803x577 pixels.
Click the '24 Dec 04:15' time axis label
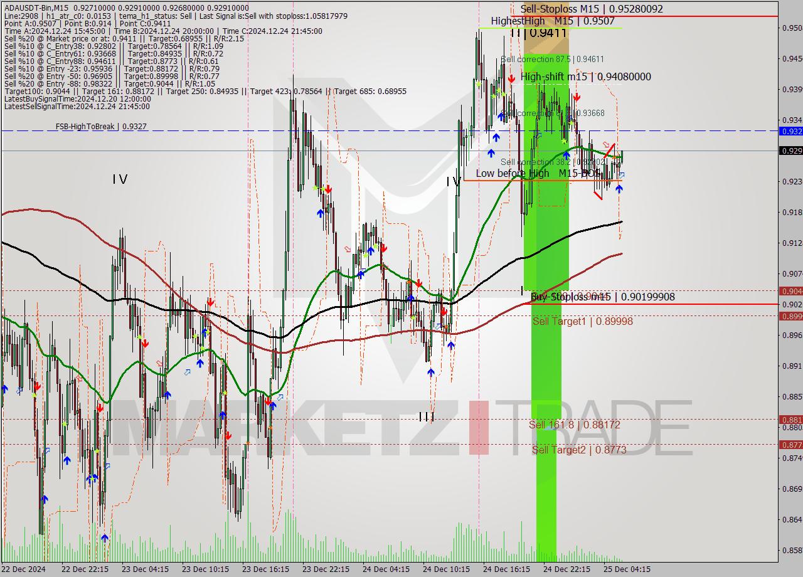point(386,569)
